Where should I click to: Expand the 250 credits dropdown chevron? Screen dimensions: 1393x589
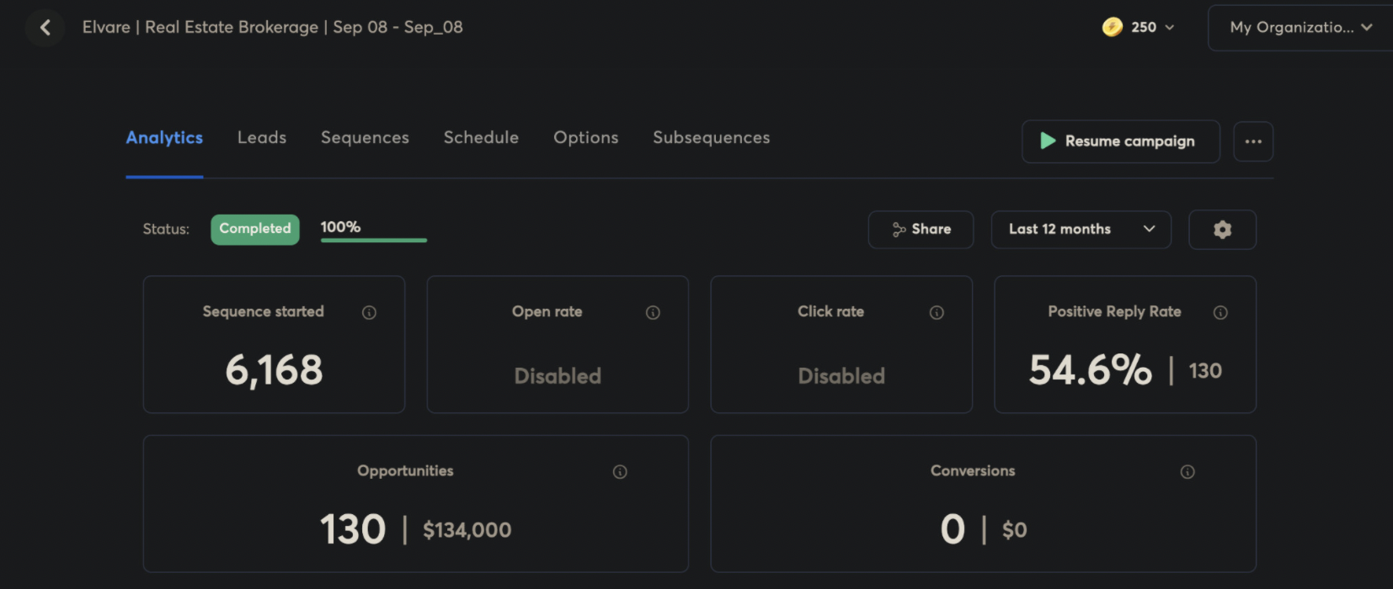[x=1169, y=28]
